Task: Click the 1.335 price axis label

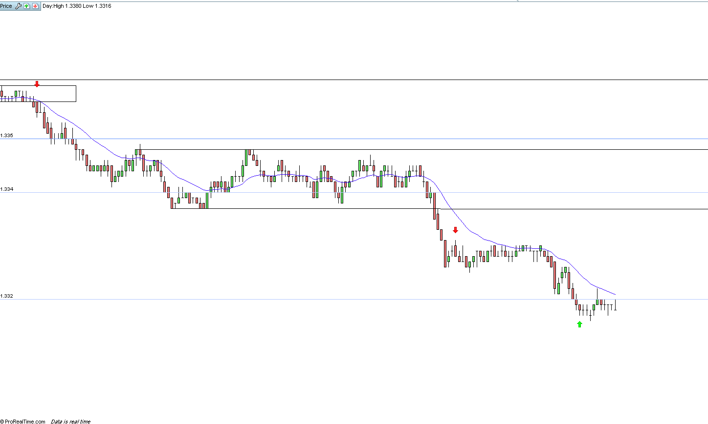Action: (7, 136)
